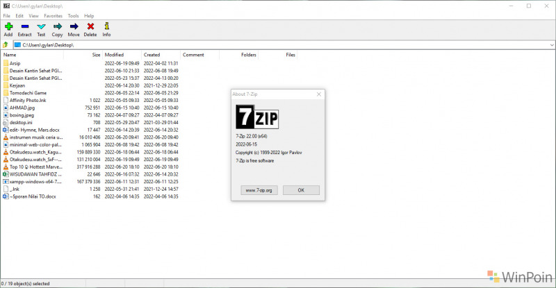Click the Word icon of edit- Hymne, Mars.docx
Screen dimensions: 556x288
pyautogui.click(x=6, y=130)
